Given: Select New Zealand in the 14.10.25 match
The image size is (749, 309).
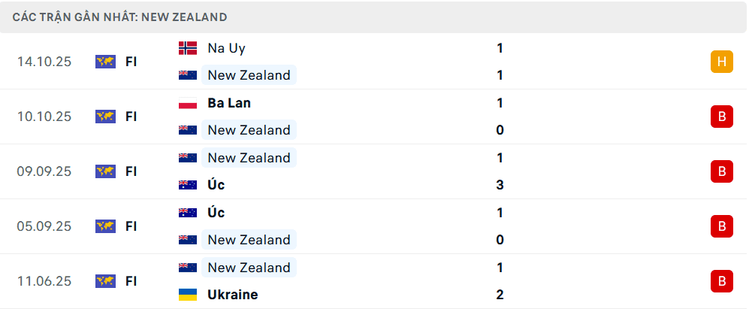Looking at the screenshot, I should (x=249, y=75).
